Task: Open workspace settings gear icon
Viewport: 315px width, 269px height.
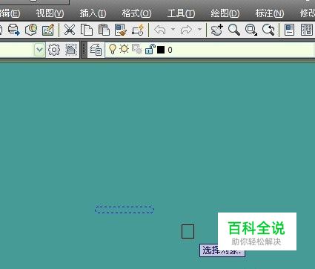Action: coord(54,50)
